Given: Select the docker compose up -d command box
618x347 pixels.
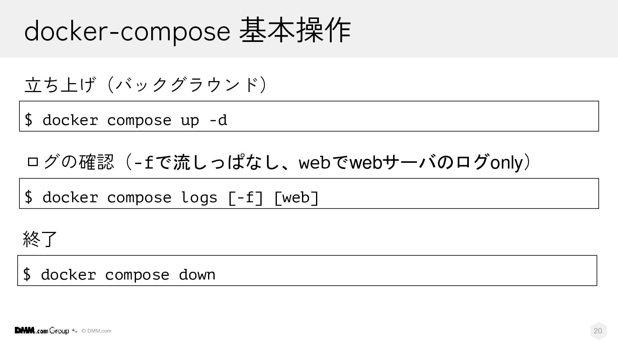Looking at the screenshot, I should pyautogui.click(x=309, y=116).
